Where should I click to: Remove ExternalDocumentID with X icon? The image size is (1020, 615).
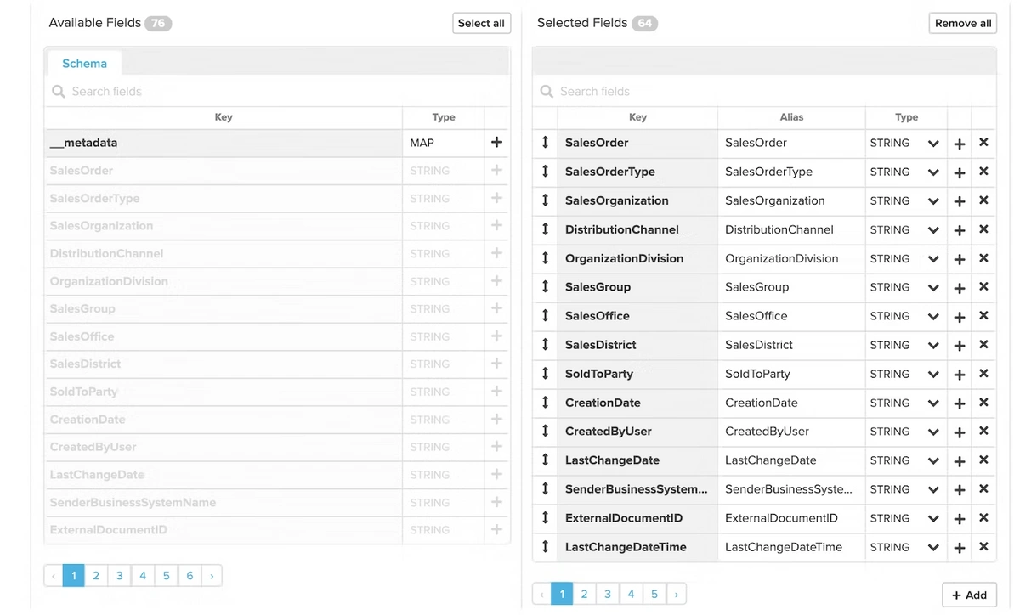(983, 518)
